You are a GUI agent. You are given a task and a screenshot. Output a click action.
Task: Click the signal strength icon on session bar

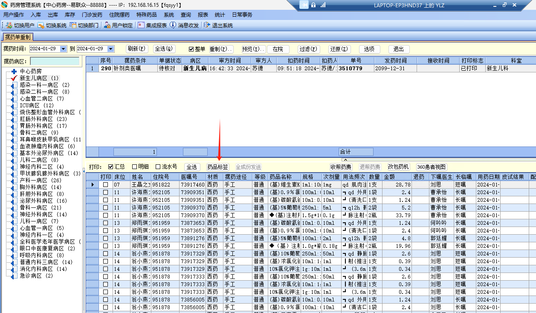[x=323, y=5]
